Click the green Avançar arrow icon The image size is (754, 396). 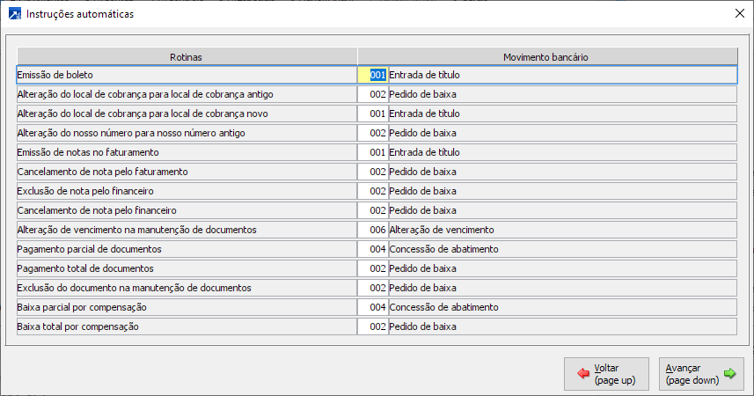[x=729, y=373]
